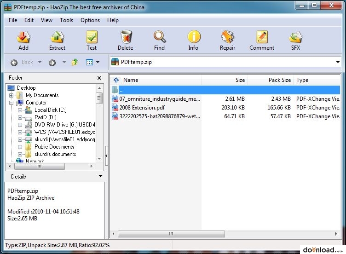The image size is (346, 254).
Task: Click the PDFtemp.zip address field
Action: coord(225,62)
